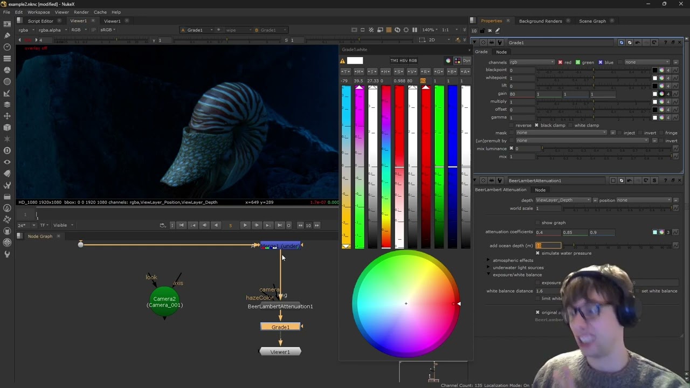This screenshot has width=690, height=388.
Task: Open the File menu
Action: coord(6,12)
